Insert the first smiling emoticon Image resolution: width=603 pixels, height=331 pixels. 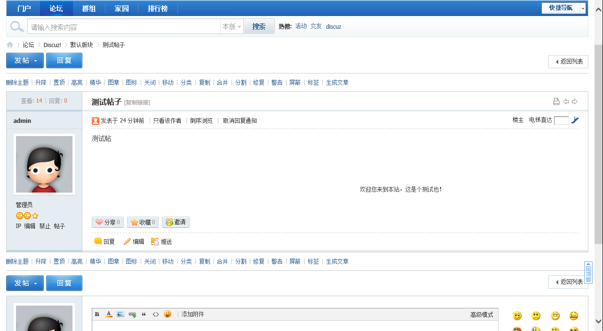coord(517,316)
